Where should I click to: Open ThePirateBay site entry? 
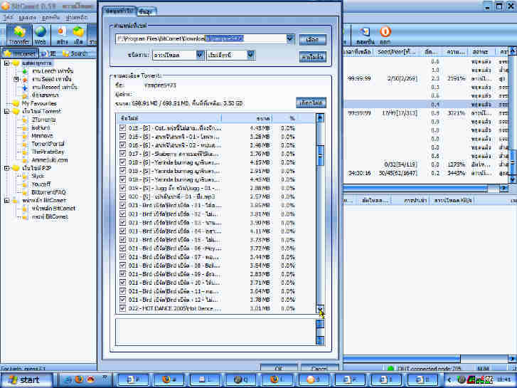click(x=43, y=152)
